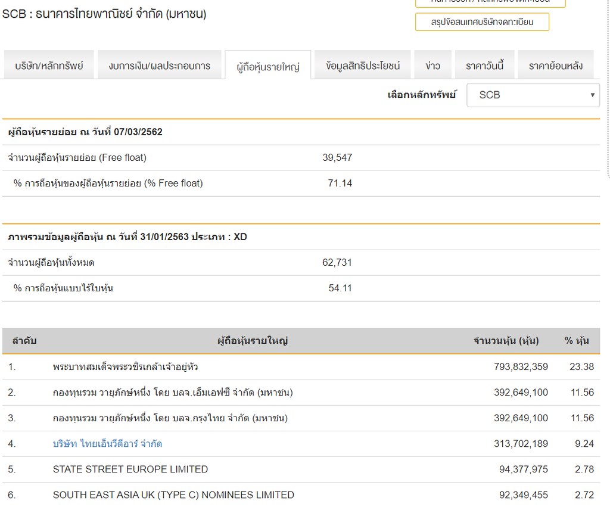Click the เลือกหลักทรัพย์ label

[422, 95]
